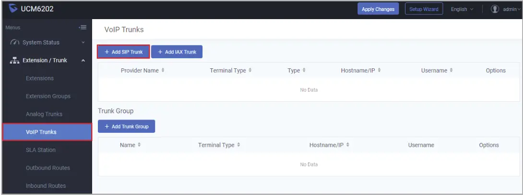Sort by Terminal Type in VoIP Trunks
This screenshot has width=523, height=195.
click(x=250, y=71)
